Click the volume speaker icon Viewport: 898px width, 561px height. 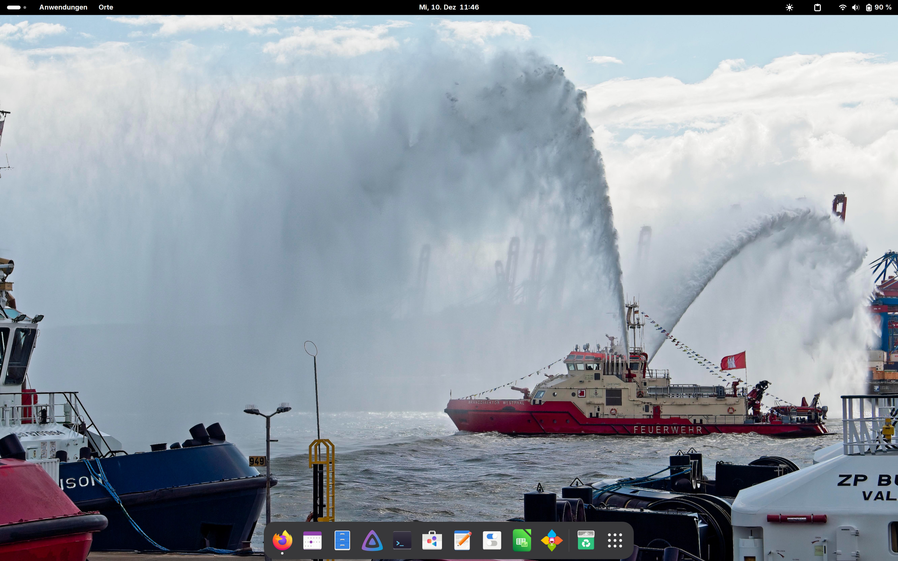click(855, 7)
